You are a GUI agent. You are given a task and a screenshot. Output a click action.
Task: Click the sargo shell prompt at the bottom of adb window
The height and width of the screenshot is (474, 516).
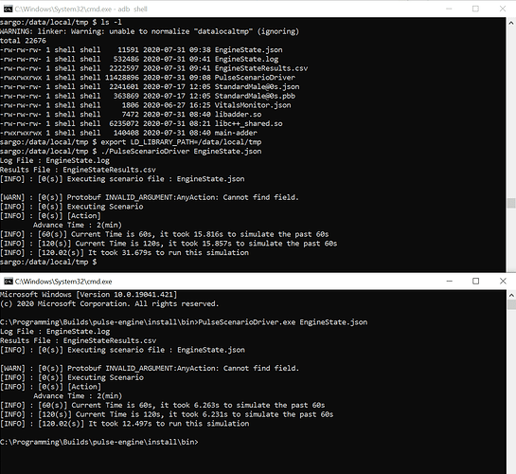pos(48,263)
